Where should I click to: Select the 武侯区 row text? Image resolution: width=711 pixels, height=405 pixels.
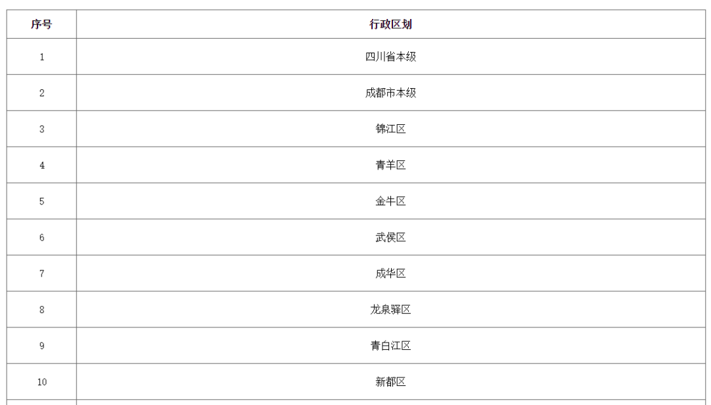tap(391, 237)
